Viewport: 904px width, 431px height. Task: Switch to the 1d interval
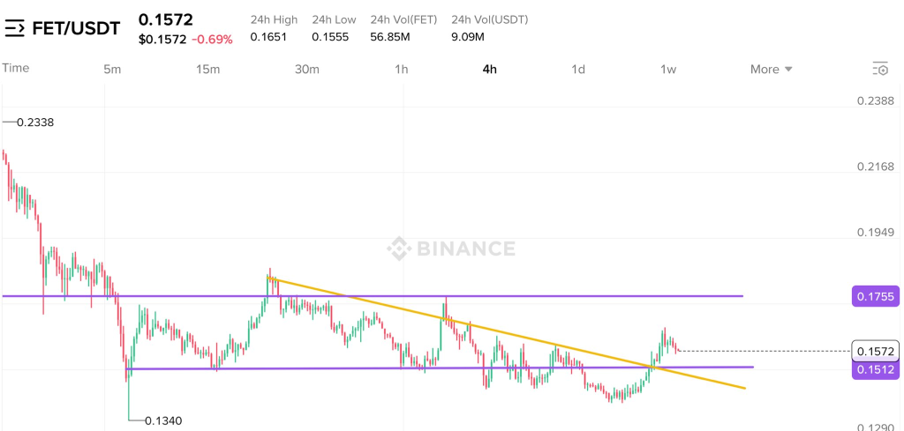(x=578, y=69)
